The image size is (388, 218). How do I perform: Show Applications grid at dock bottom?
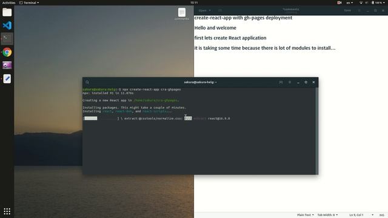click(7, 211)
